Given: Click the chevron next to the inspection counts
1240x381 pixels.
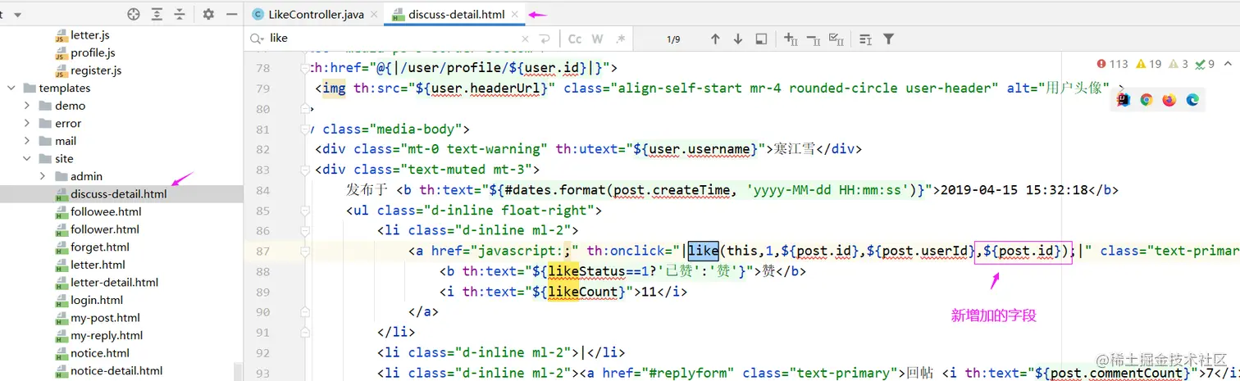Looking at the screenshot, I should [x=1227, y=64].
